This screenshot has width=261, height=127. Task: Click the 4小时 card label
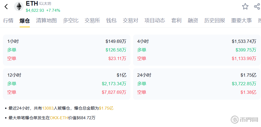coord(143,41)
